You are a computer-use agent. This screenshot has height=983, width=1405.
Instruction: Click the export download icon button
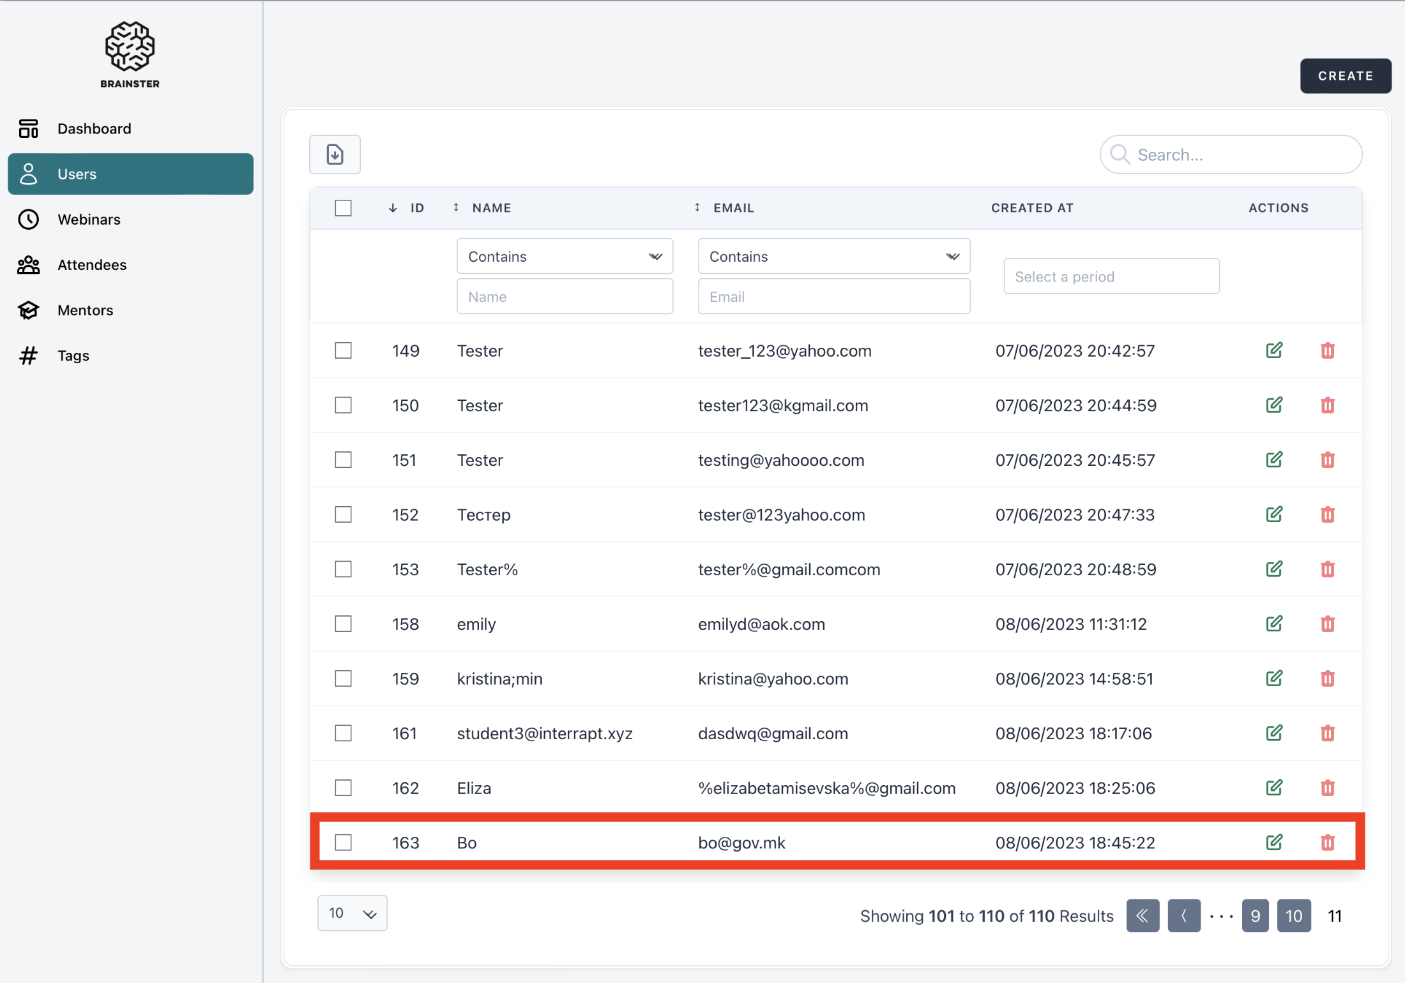coord(335,154)
